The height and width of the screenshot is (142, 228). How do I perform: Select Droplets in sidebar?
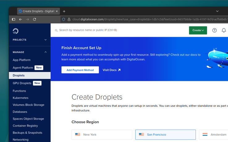pyautogui.click(x=30, y=75)
